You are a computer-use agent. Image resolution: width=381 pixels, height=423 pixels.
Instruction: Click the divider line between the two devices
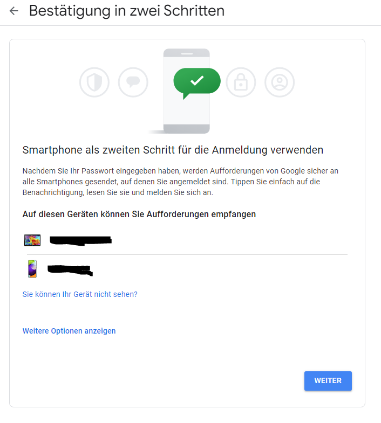pos(187,254)
